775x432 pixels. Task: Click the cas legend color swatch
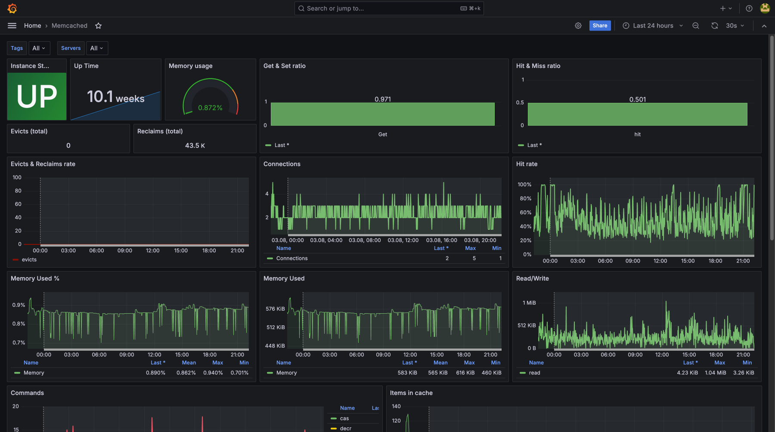pos(334,419)
